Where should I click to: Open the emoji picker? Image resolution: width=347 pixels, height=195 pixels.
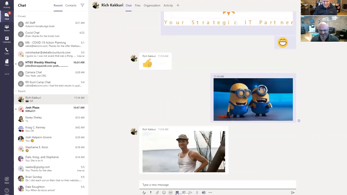click(164, 193)
